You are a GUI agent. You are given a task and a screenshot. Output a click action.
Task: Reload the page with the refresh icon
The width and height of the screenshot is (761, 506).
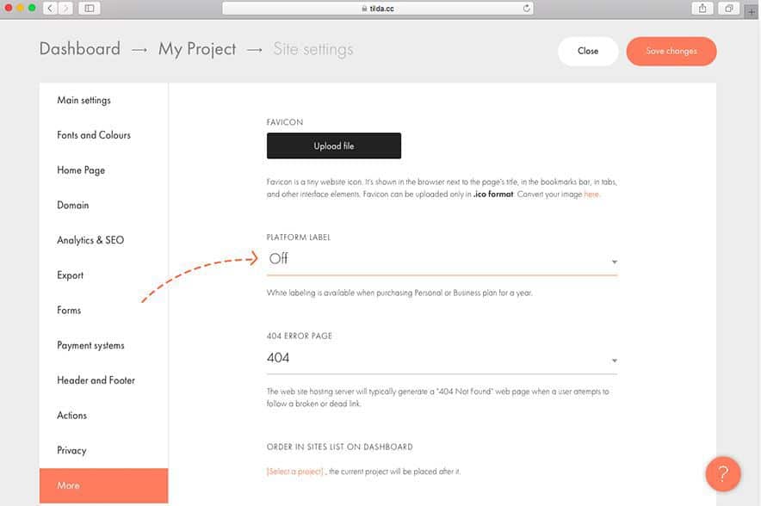click(x=526, y=9)
